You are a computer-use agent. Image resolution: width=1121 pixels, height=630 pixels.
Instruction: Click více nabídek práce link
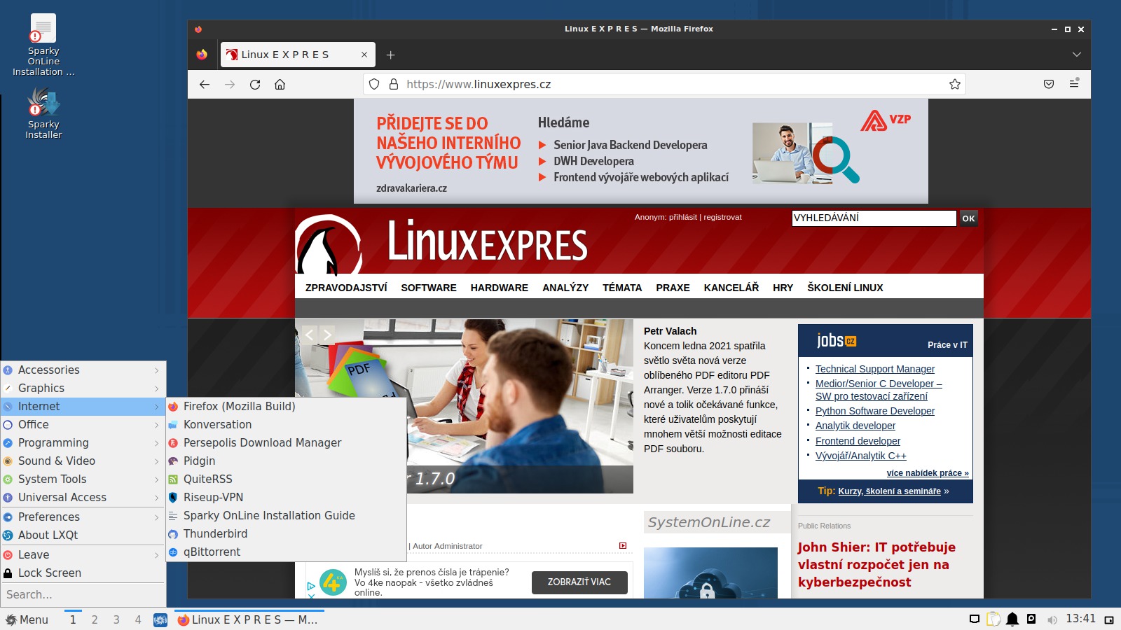928,473
